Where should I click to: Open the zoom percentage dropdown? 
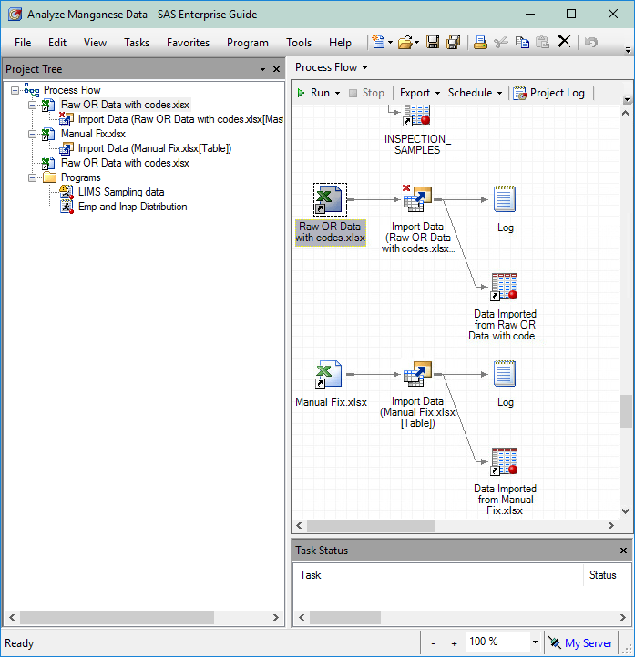click(535, 642)
